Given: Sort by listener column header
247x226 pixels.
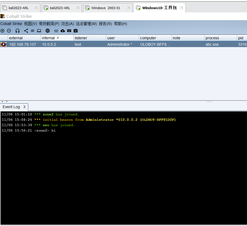Looking at the screenshot, I should 90,38.
